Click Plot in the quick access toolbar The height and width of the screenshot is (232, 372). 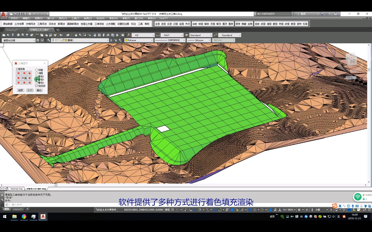[30, 14]
